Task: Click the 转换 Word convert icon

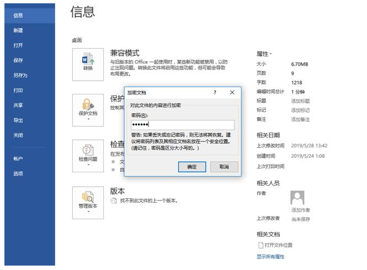Action: click(88, 59)
